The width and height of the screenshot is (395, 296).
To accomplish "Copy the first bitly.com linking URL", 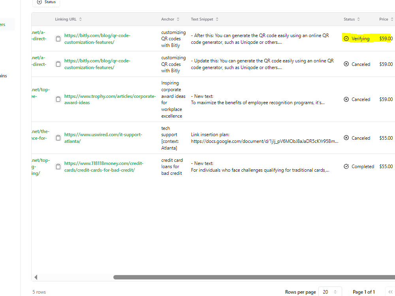I will 58,39.
